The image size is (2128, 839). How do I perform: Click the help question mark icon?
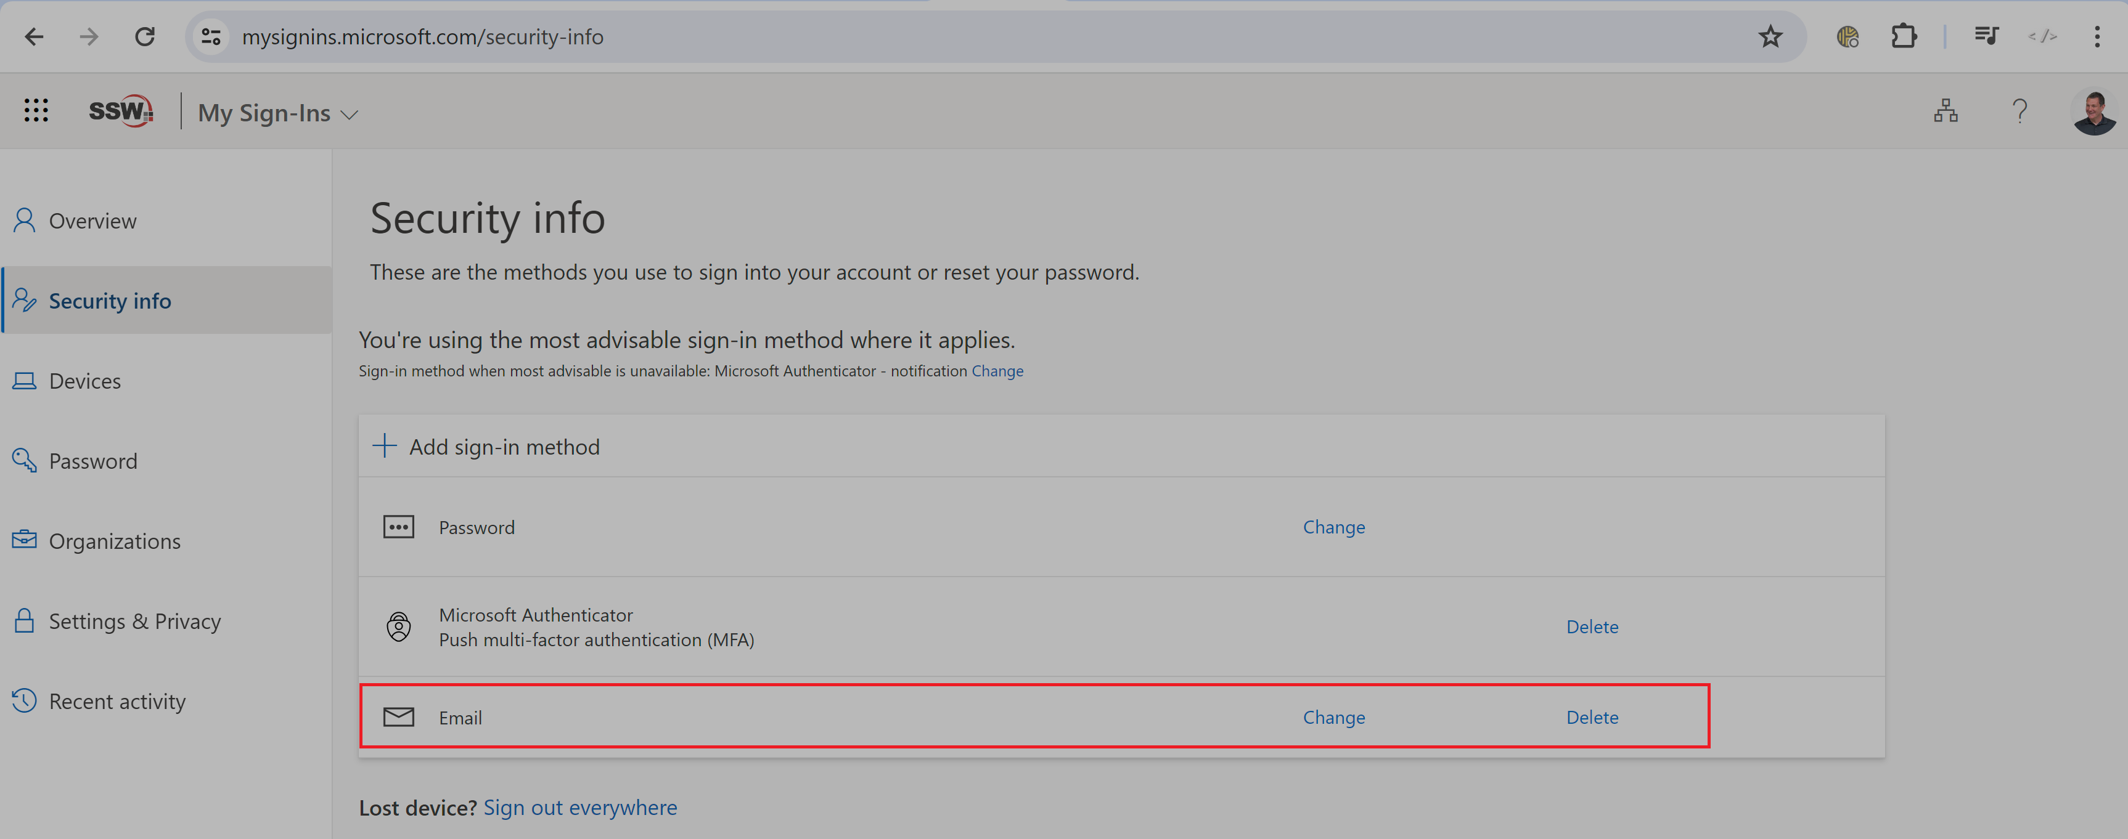2019,111
